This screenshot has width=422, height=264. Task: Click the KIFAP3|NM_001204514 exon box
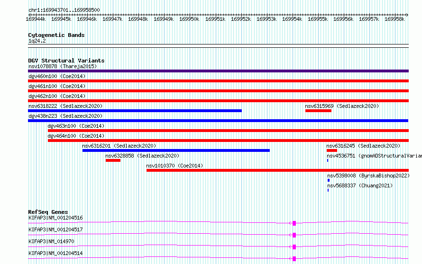pyautogui.click(x=294, y=259)
